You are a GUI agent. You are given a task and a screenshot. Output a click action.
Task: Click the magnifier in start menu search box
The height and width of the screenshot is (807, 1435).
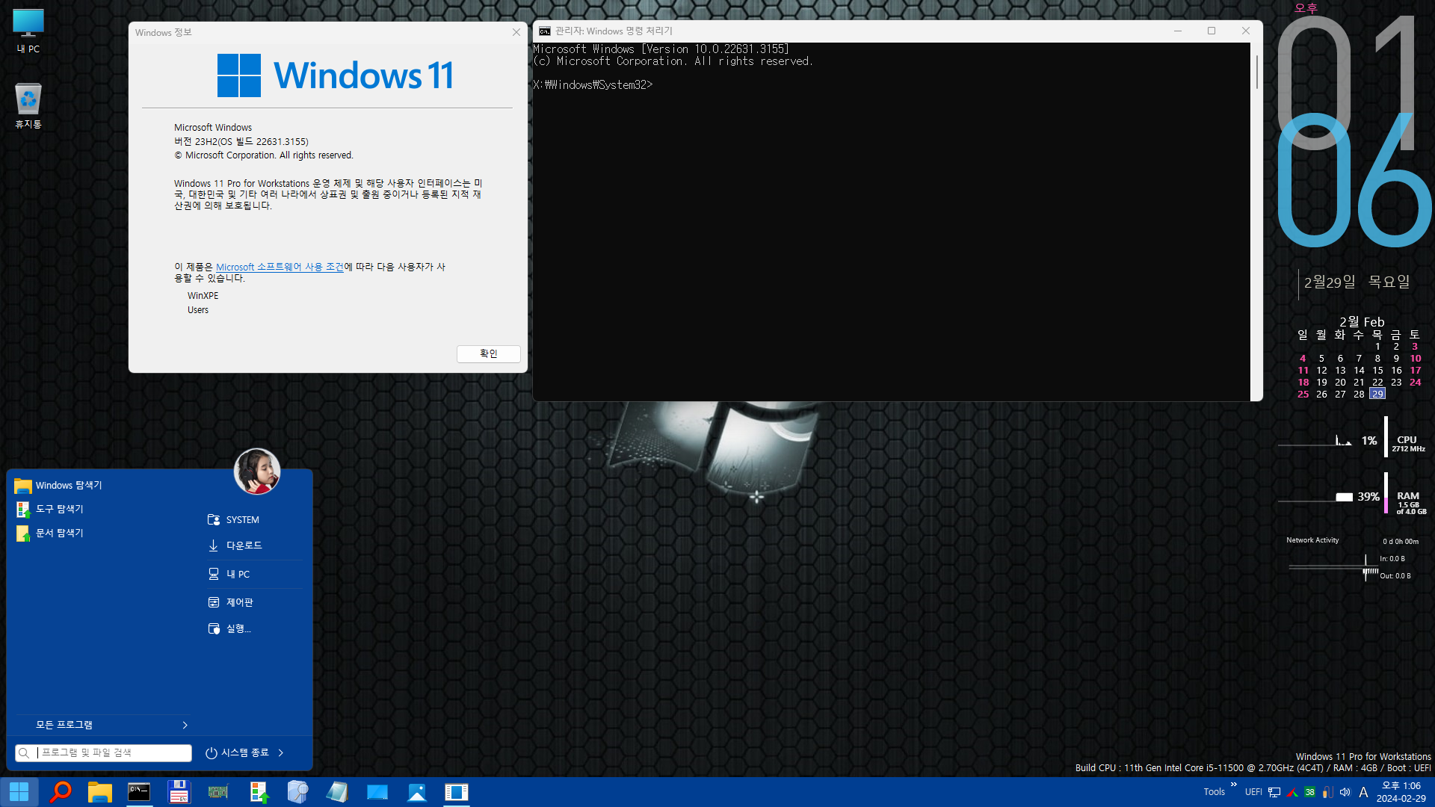click(x=25, y=752)
